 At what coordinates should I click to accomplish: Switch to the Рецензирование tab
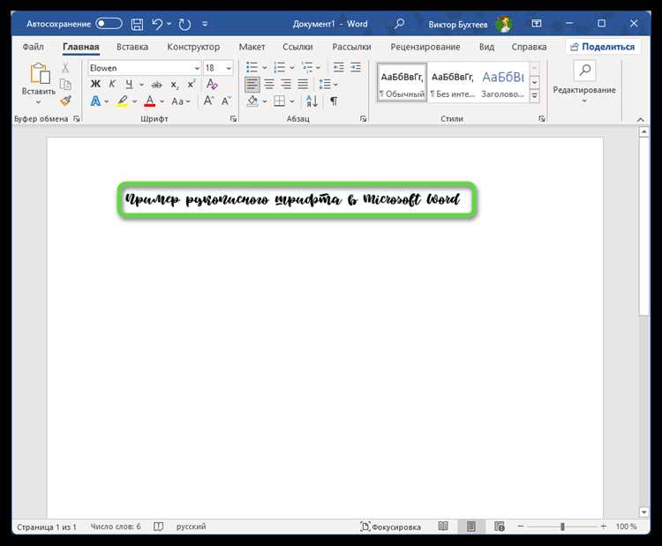[x=425, y=47]
